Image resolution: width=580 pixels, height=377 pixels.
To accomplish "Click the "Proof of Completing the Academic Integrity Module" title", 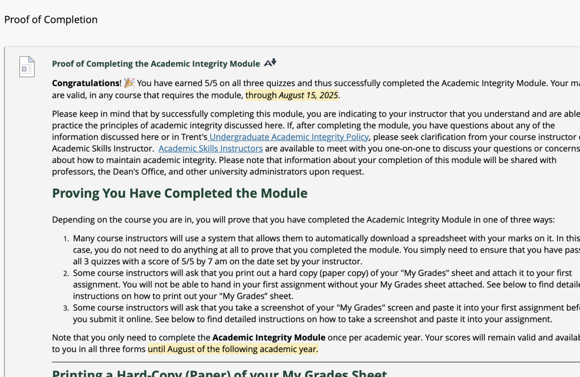I will [156, 63].
